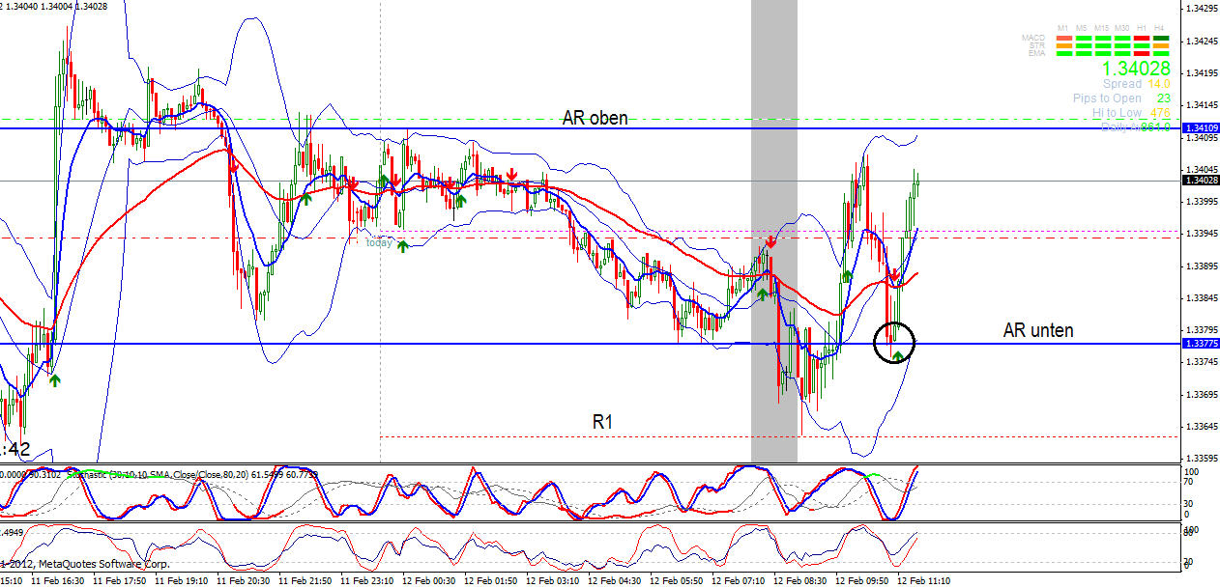
Task: Click the orange M1 STR signal block
Action: 1063,45
